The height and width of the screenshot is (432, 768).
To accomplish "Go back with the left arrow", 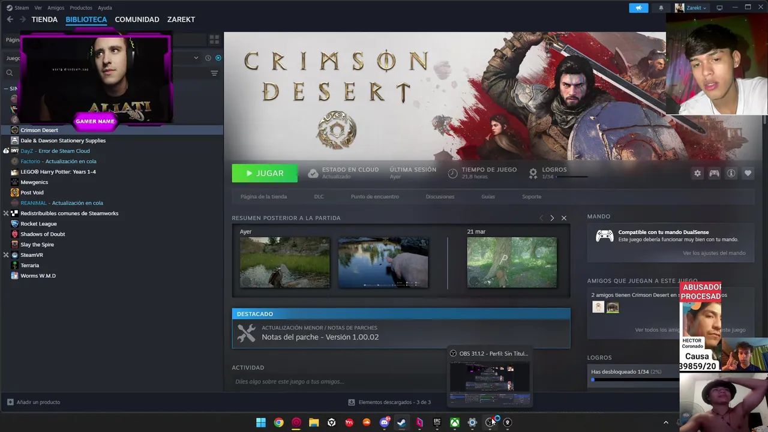I will [10, 19].
